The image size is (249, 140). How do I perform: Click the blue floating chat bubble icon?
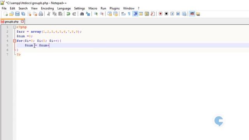click(x=219, y=121)
